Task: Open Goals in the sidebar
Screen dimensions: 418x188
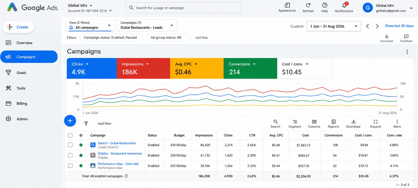Action: coord(29,72)
